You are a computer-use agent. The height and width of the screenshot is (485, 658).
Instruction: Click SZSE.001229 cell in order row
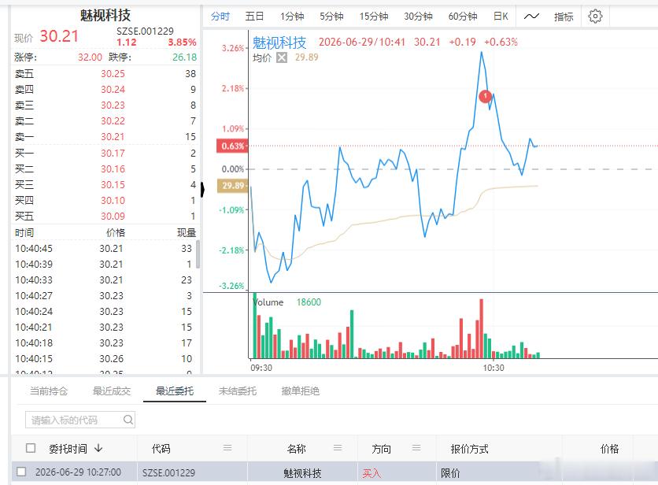(168, 473)
